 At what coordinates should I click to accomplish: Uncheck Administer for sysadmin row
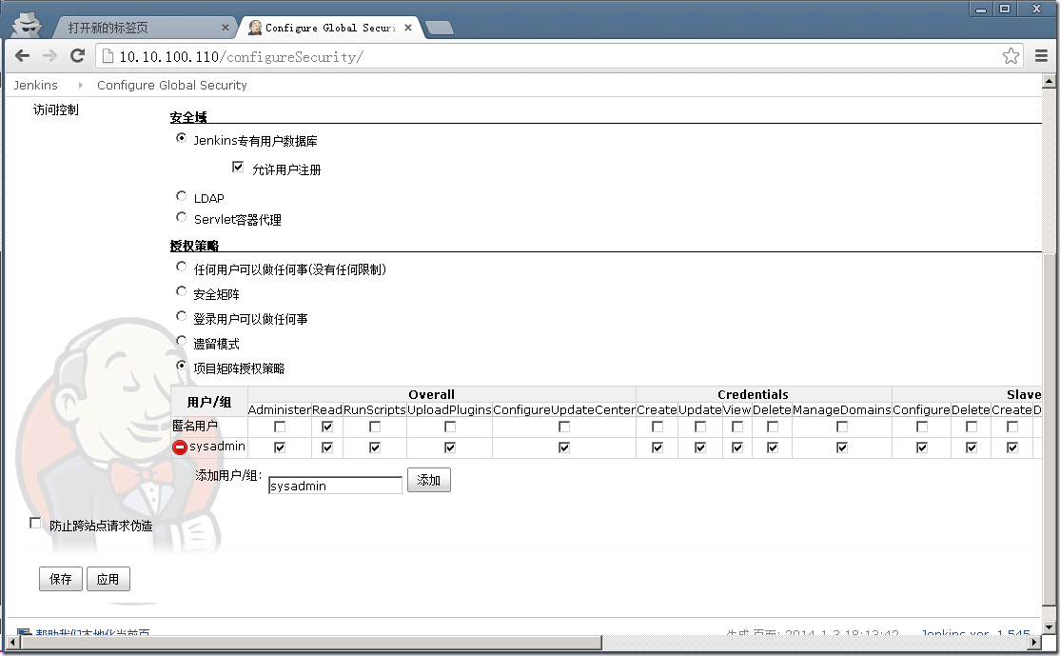[x=279, y=447]
